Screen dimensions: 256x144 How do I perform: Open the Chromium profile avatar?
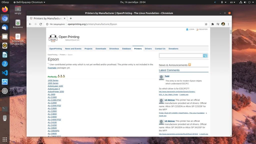(x=223, y=24)
